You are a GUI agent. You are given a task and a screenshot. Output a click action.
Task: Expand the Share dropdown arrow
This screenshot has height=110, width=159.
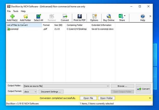125,16
